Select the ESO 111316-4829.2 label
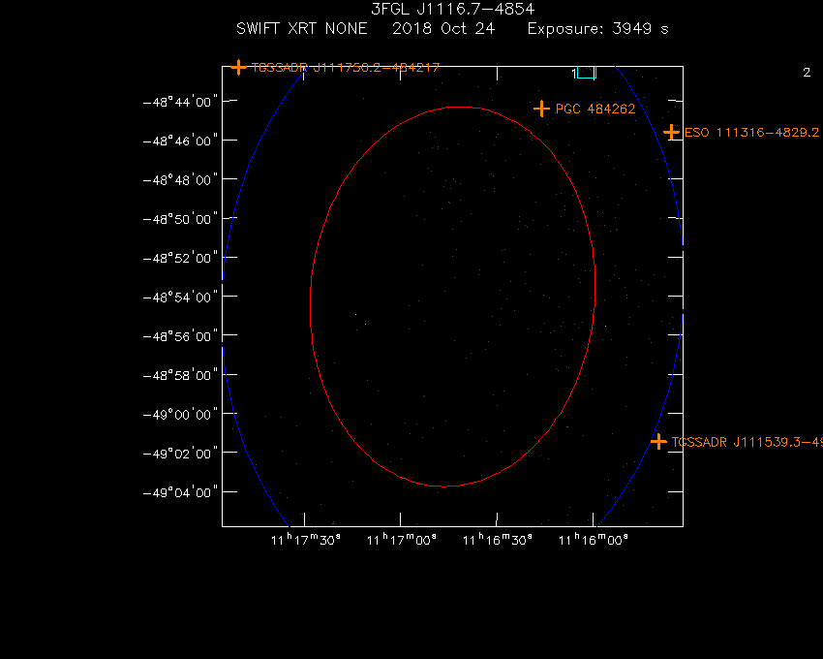This screenshot has width=823, height=659. [x=751, y=133]
